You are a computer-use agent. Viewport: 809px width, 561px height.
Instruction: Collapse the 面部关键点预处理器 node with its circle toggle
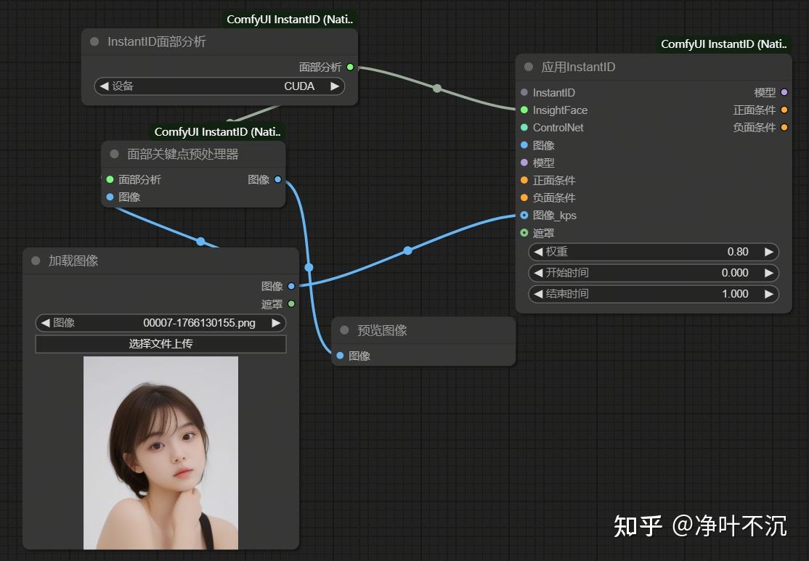click(x=113, y=153)
